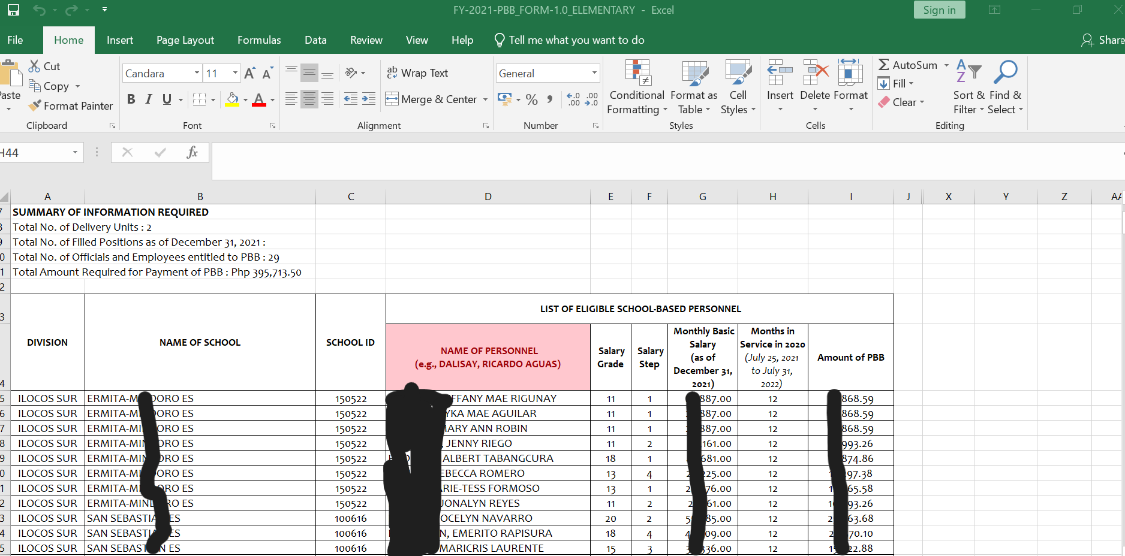Click Insert Function fx button
The height and width of the screenshot is (556, 1125).
pos(192,153)
